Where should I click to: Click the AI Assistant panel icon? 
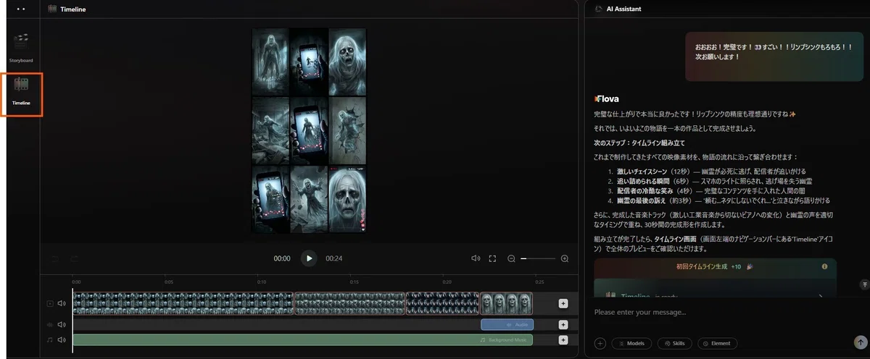[x=599, y=9]
